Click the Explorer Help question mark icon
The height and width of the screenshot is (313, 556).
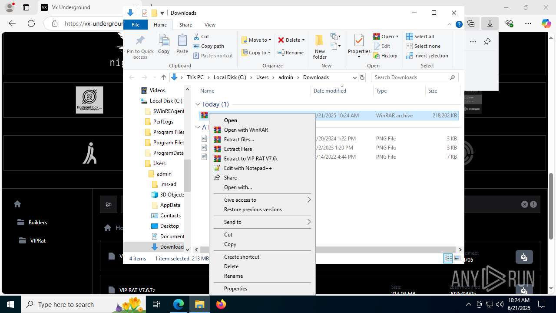pos(459,25)
